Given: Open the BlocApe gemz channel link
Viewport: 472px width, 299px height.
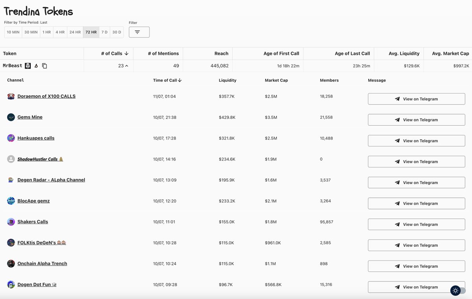Looking at the screenshot, I should coord(33,201).
